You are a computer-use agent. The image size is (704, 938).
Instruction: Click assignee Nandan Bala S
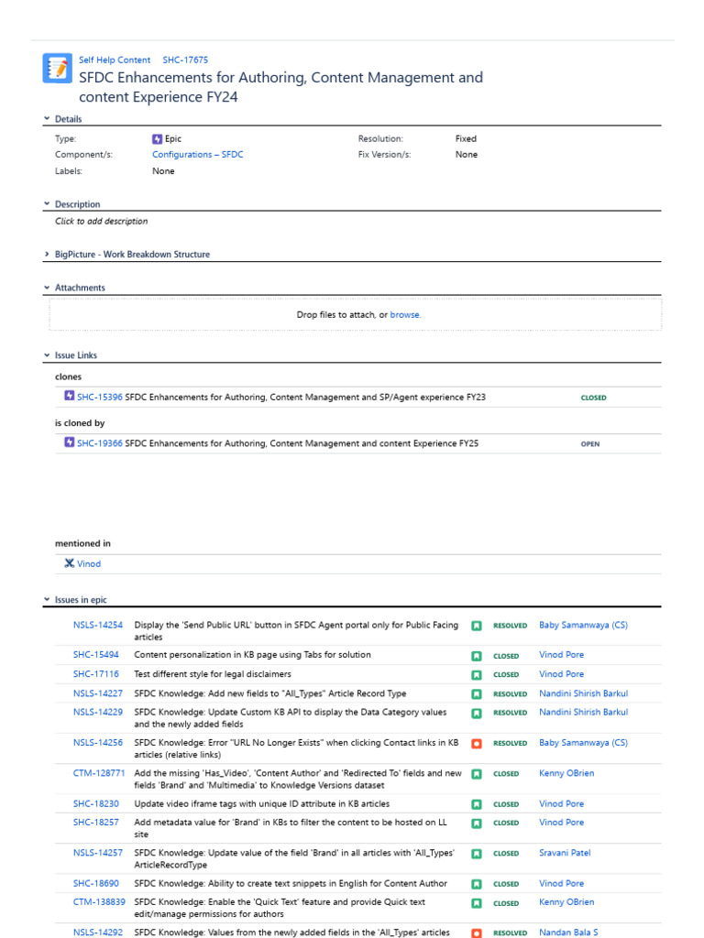(x=568, y=932)
